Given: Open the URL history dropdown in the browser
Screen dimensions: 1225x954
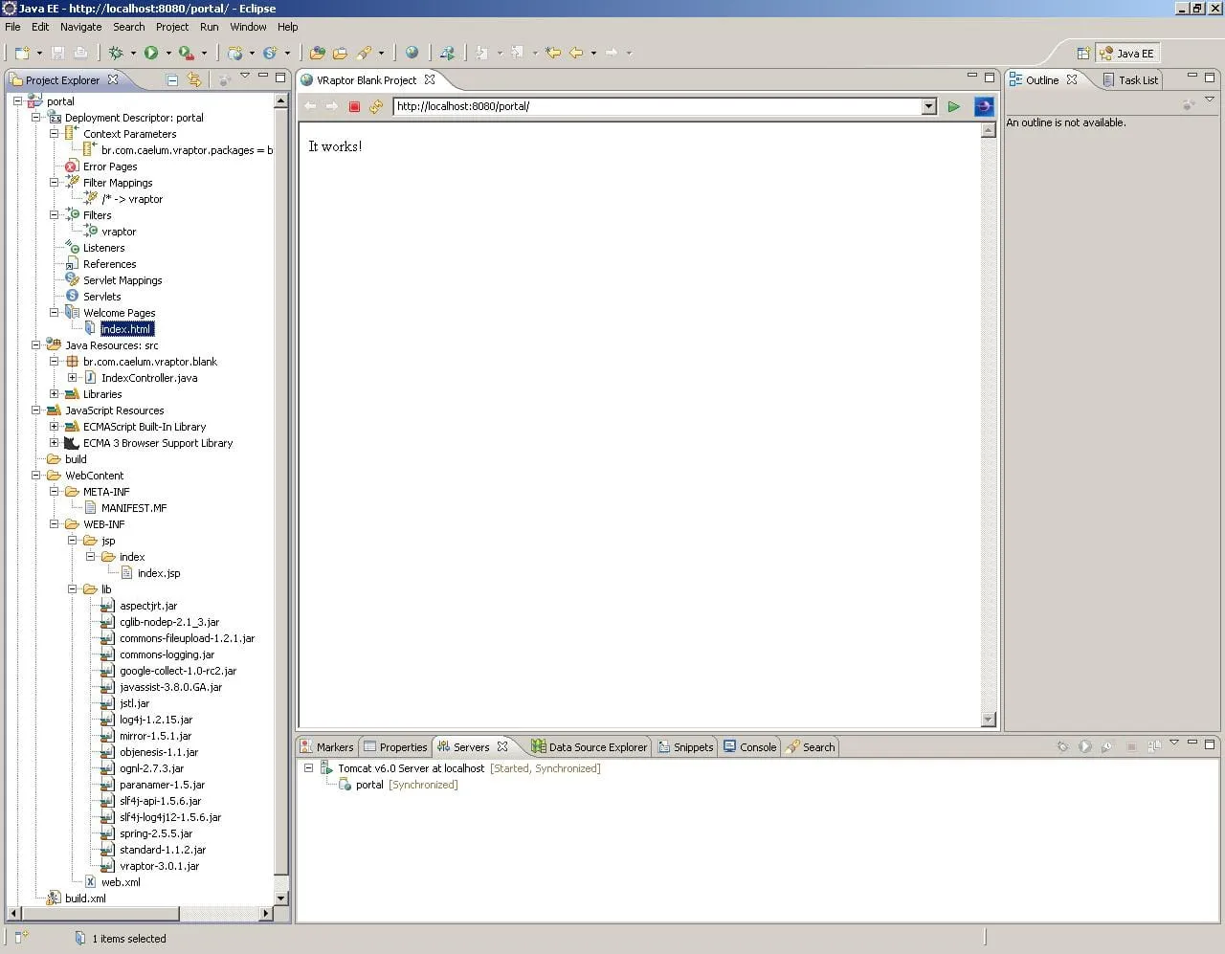Looking at the screenshot, I should click(x=928, y=106).
